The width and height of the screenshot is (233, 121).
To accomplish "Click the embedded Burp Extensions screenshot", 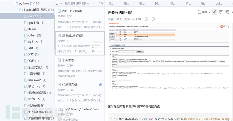I will coord(169,55).
